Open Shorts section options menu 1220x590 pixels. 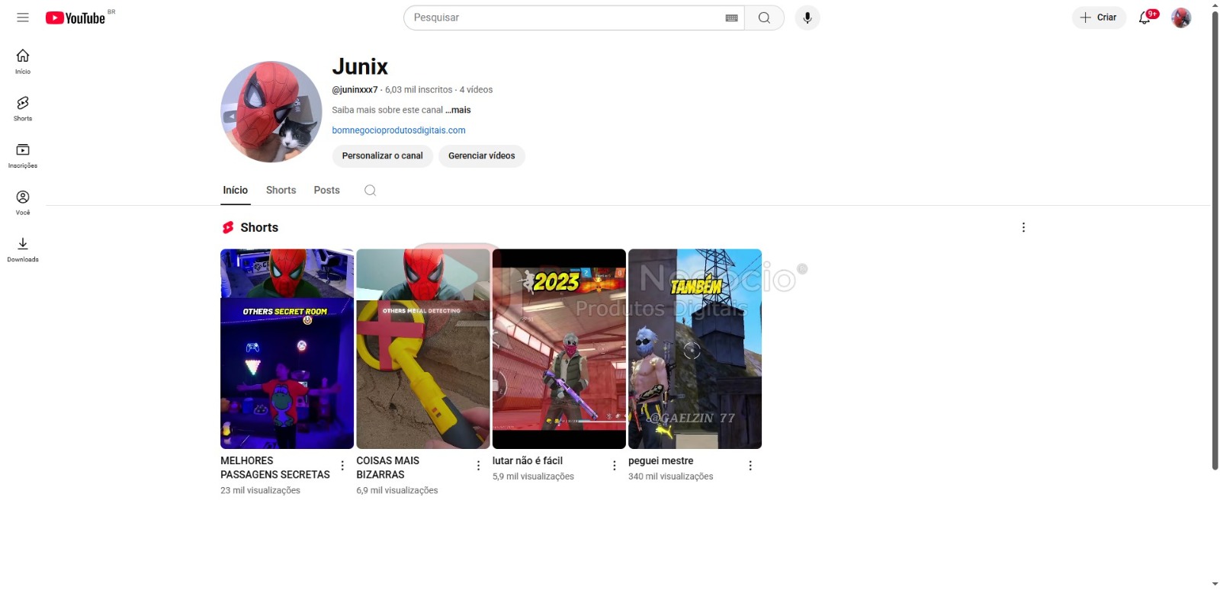[x=1023, y=227]
